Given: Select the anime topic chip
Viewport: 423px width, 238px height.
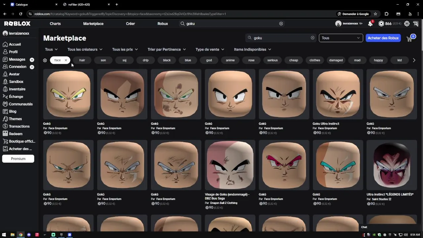Looking at the screenshot, I should [x=230, y=60].
